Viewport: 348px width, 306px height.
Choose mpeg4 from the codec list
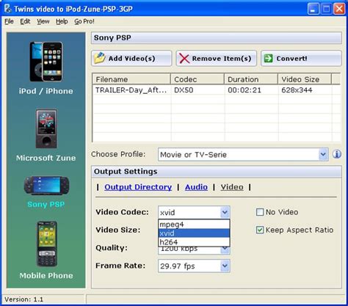194,225
